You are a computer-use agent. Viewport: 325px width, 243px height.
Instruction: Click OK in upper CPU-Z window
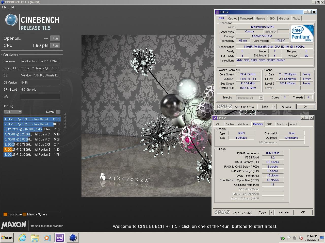point(305,107)
